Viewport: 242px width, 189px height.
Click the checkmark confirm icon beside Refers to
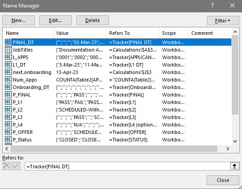pyautogui.click(x=16, y=166)
